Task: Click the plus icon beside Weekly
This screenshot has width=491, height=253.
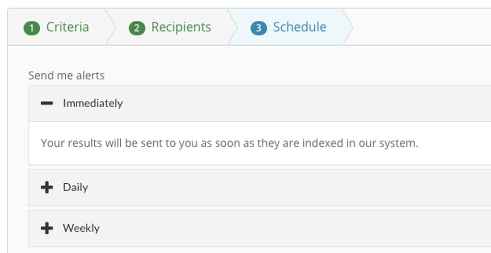Action: pos(47,228)
